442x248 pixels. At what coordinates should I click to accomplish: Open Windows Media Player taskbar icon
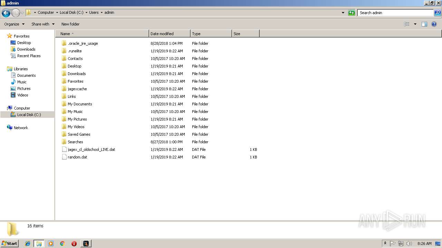coord(51,244)
